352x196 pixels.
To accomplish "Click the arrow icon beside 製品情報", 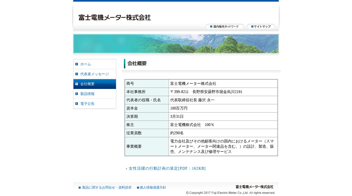I will (x=77, y=94).
